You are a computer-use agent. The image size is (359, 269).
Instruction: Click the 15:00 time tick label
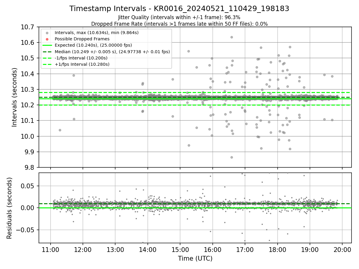click(180, 249)
